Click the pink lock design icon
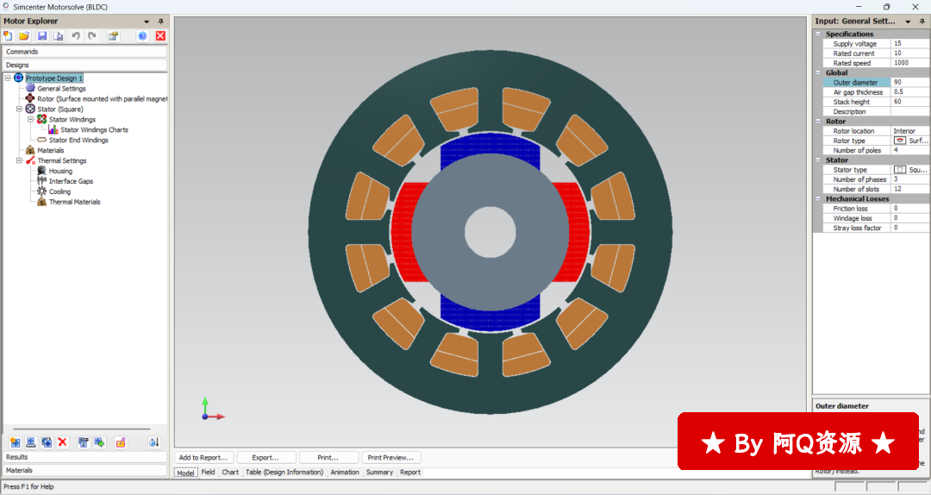The width and height of the screenshot is (931, 495). 121,442
